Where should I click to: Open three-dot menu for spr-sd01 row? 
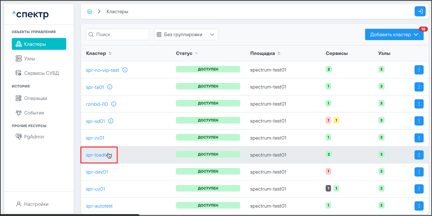[x=419, y=121]
